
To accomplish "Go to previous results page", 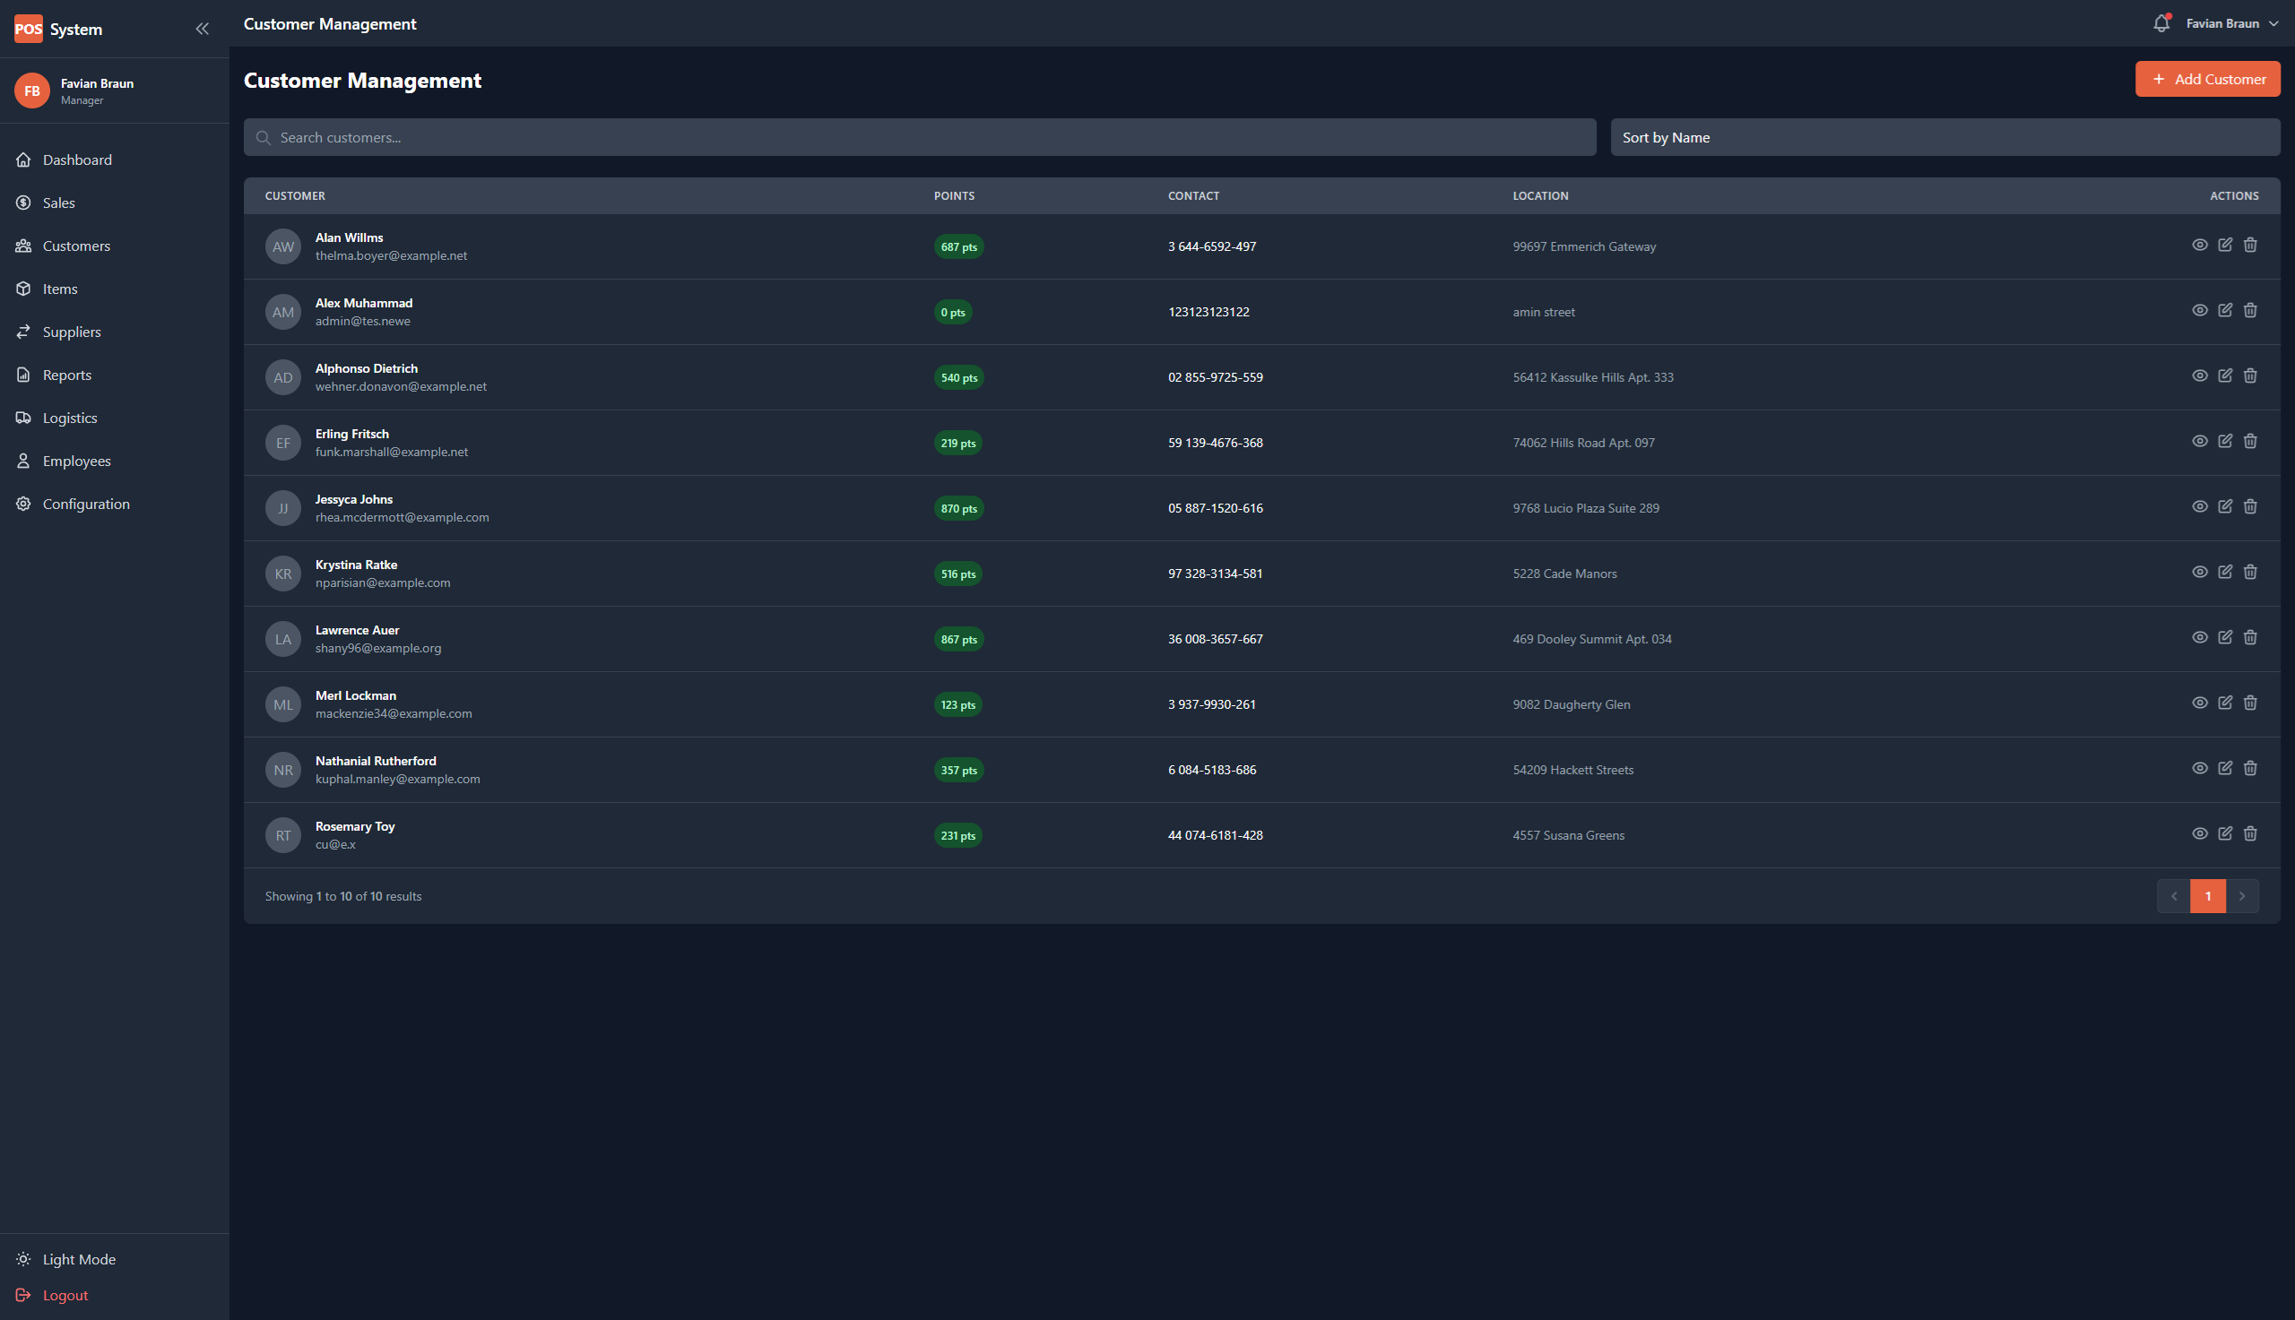I will [2173, 896].
